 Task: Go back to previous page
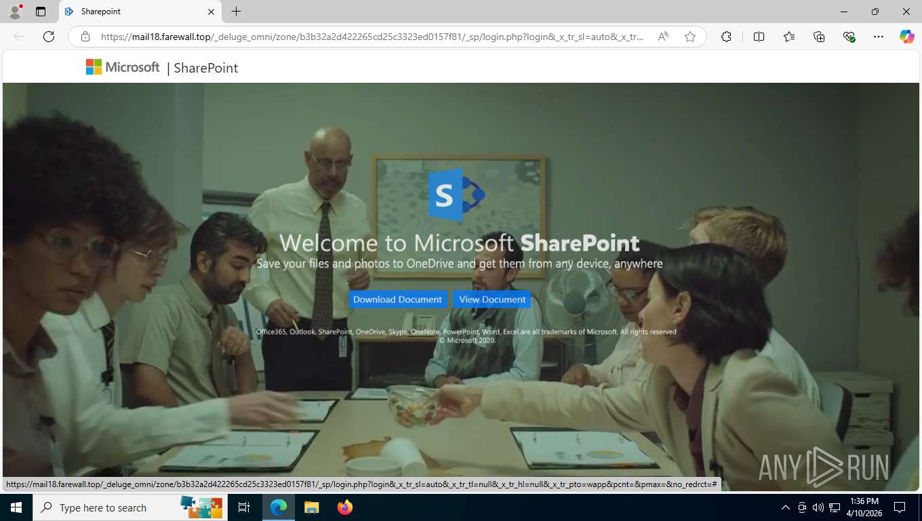pyautogui.click(x=19, y=37)
